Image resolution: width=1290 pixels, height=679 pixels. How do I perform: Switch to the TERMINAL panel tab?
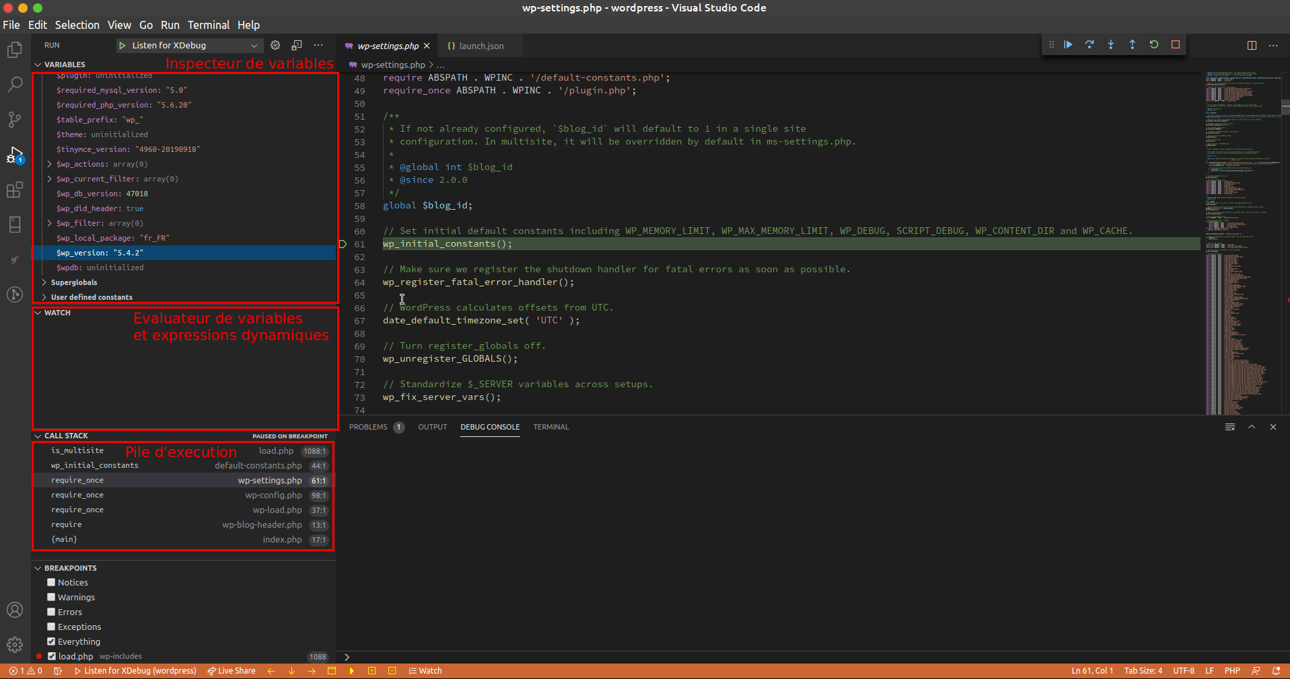551,427
